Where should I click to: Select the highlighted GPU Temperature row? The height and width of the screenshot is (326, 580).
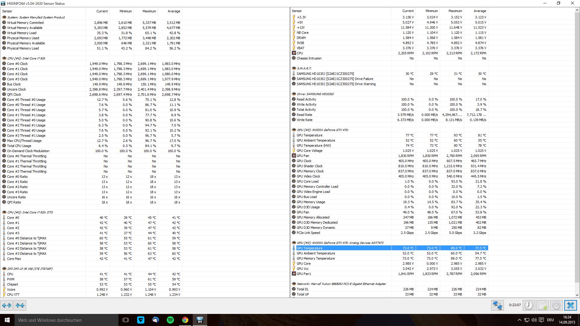click(x=309, y=248)
